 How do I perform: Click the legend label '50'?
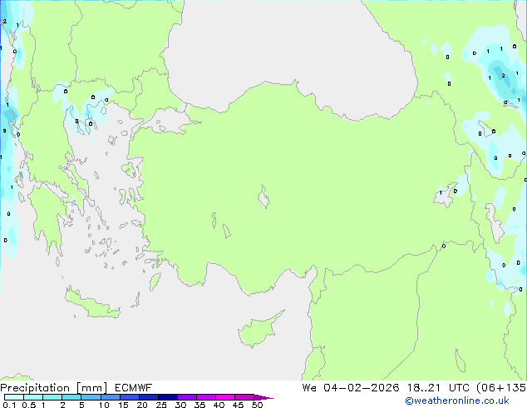point(258,405)
